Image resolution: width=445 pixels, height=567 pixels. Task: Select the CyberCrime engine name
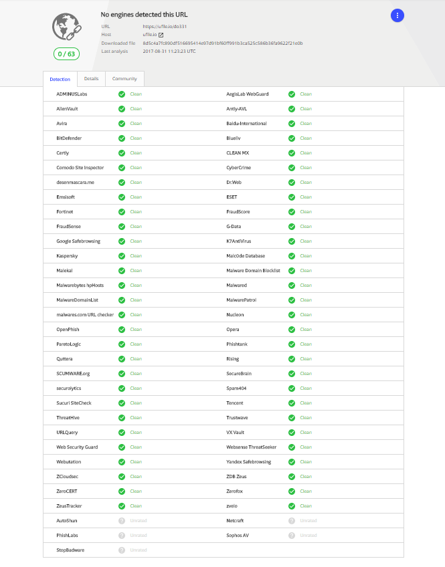tap(239, 168)
